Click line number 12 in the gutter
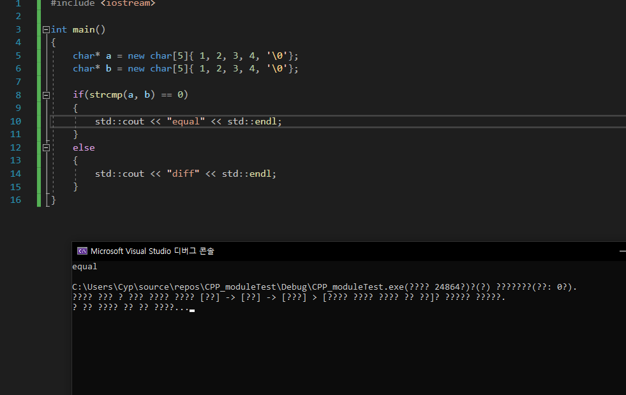The width and height of the screenshot is (626, 395). pyautogui.click(x=15, y=148)
